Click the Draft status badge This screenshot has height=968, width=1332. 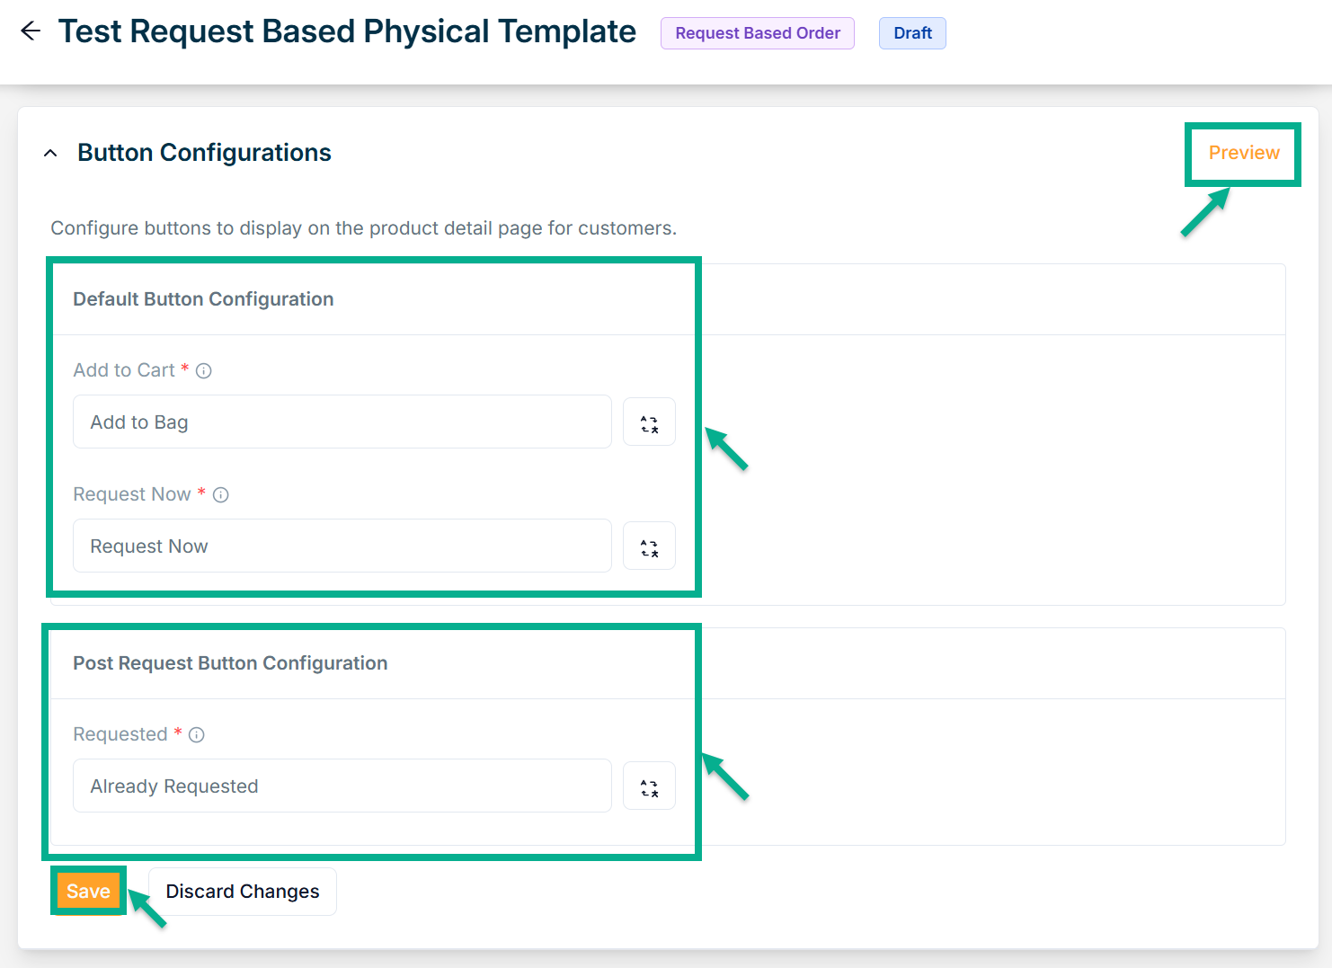click(x=912, y=33)
